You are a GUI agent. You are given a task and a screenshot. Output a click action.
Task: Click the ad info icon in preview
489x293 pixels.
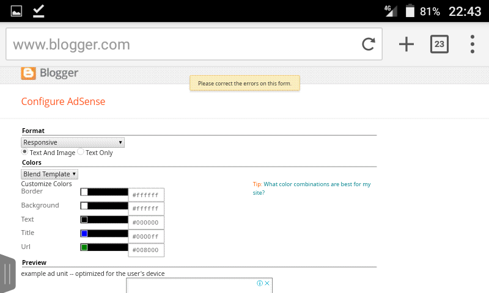pyautogui.click(x=259, y=283)
